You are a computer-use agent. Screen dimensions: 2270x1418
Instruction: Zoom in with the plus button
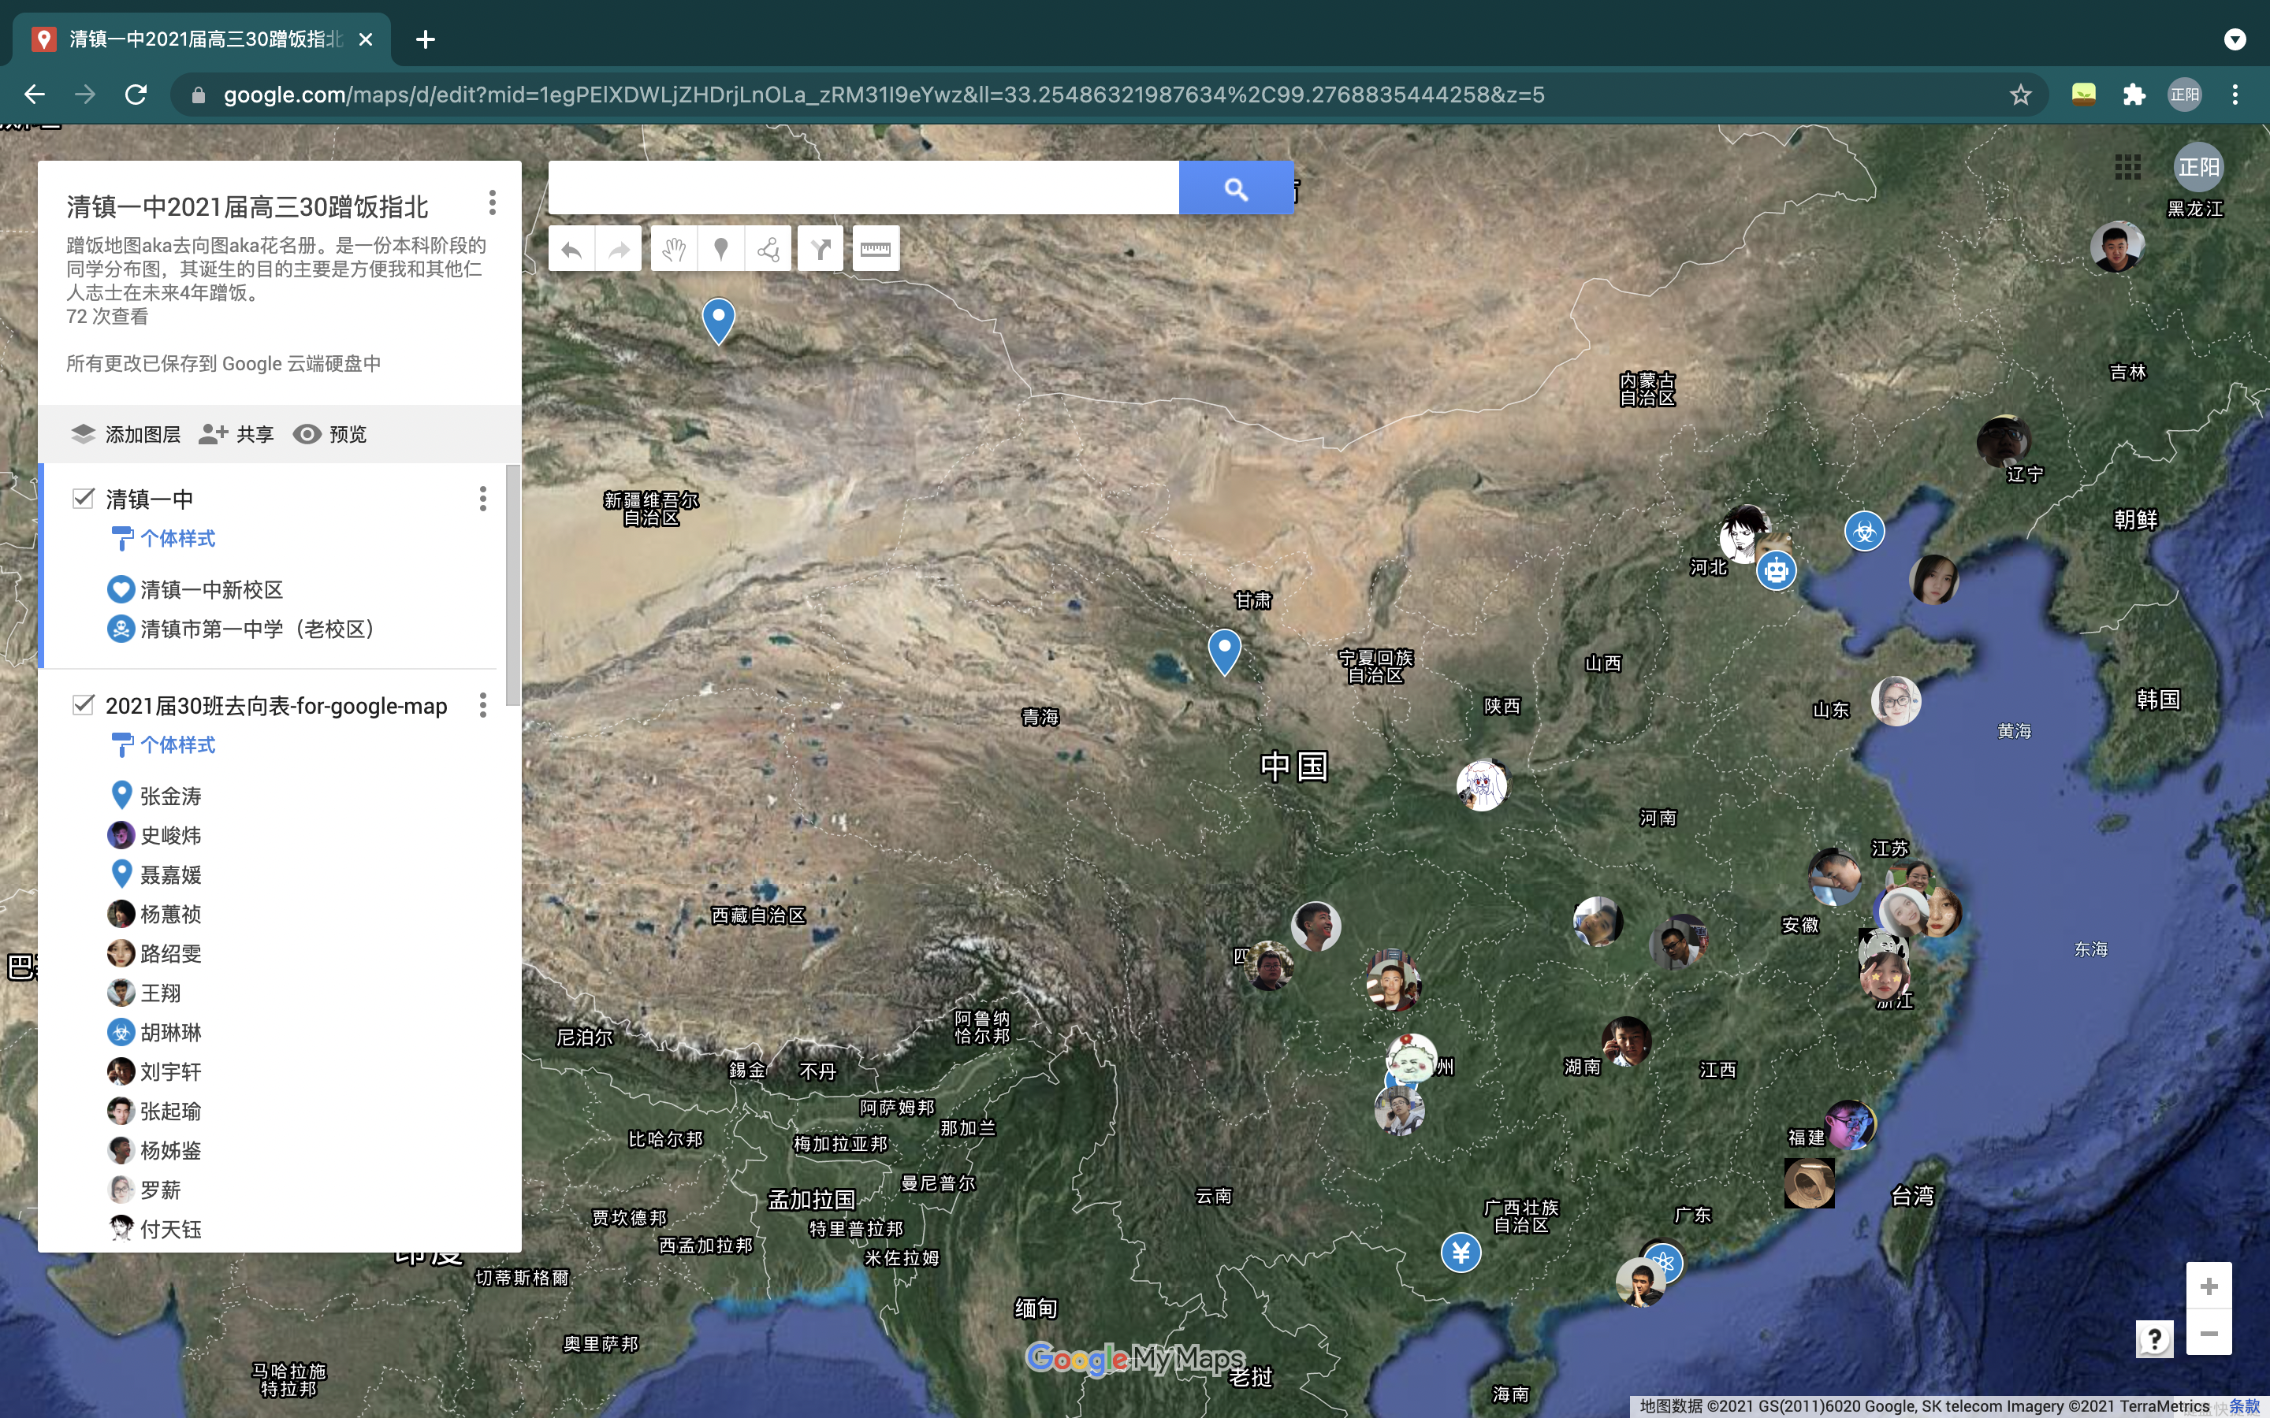pos(2209,1286)
